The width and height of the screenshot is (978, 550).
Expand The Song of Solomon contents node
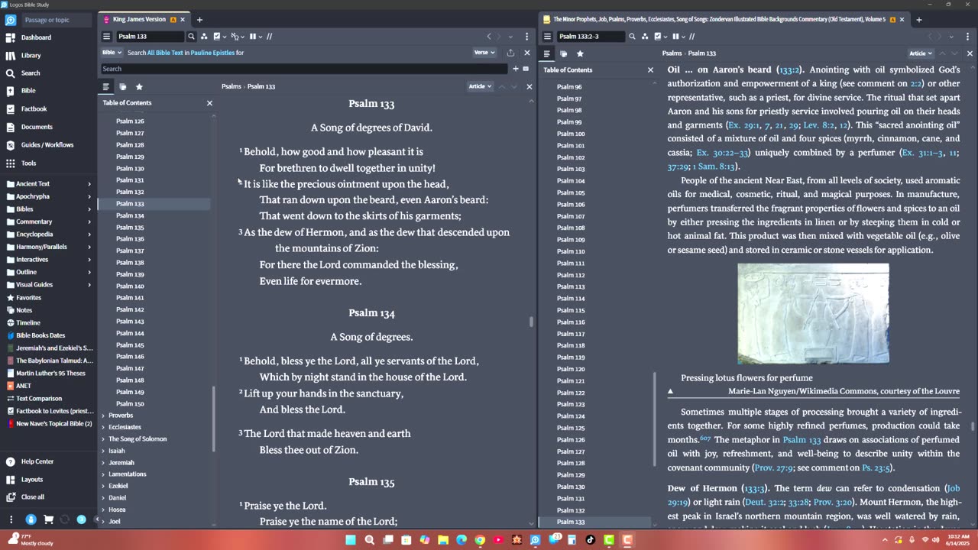(103, 439)
